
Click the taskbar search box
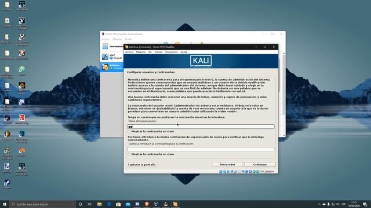(x=42, y=204)
